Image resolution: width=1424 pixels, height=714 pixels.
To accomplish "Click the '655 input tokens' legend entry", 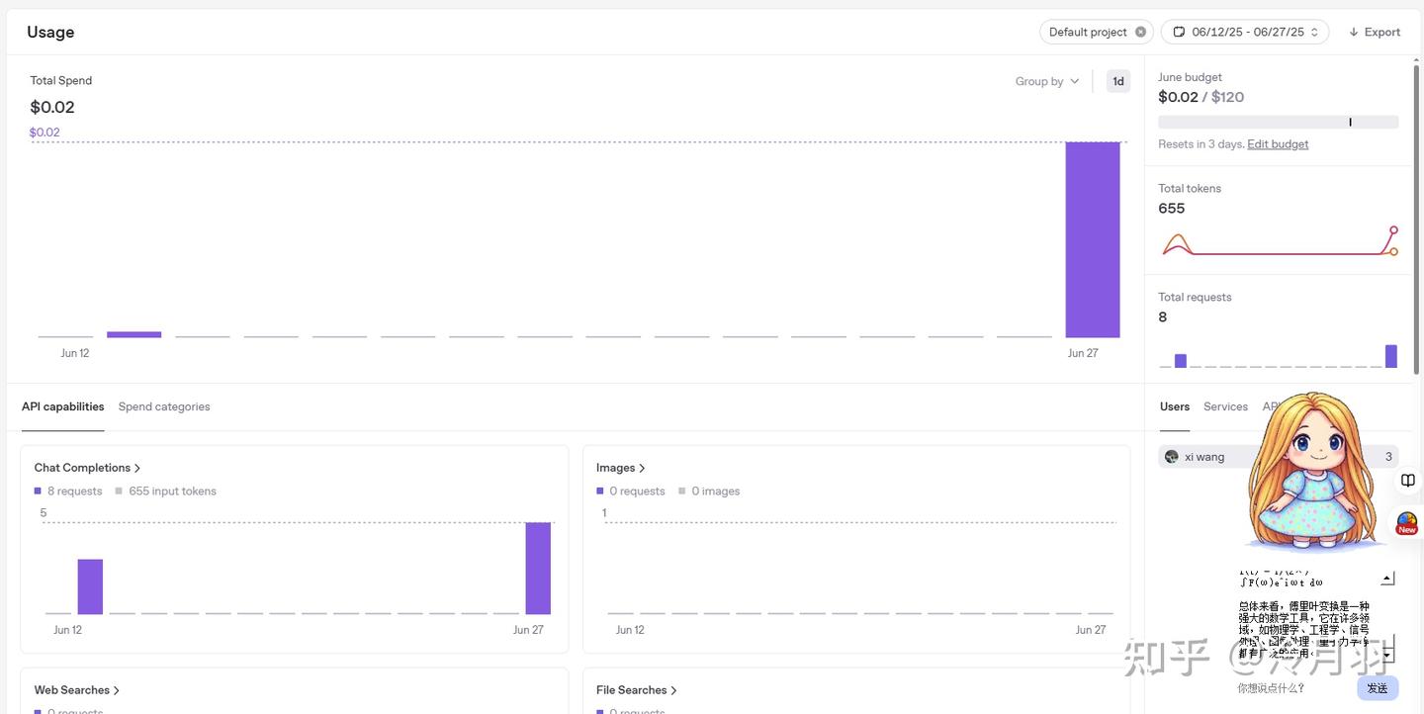I will click(165, 491).
